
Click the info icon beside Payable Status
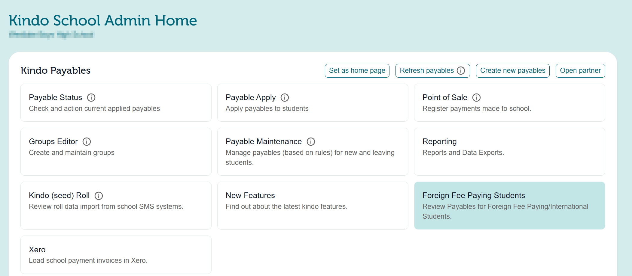[x=91, y=98]
